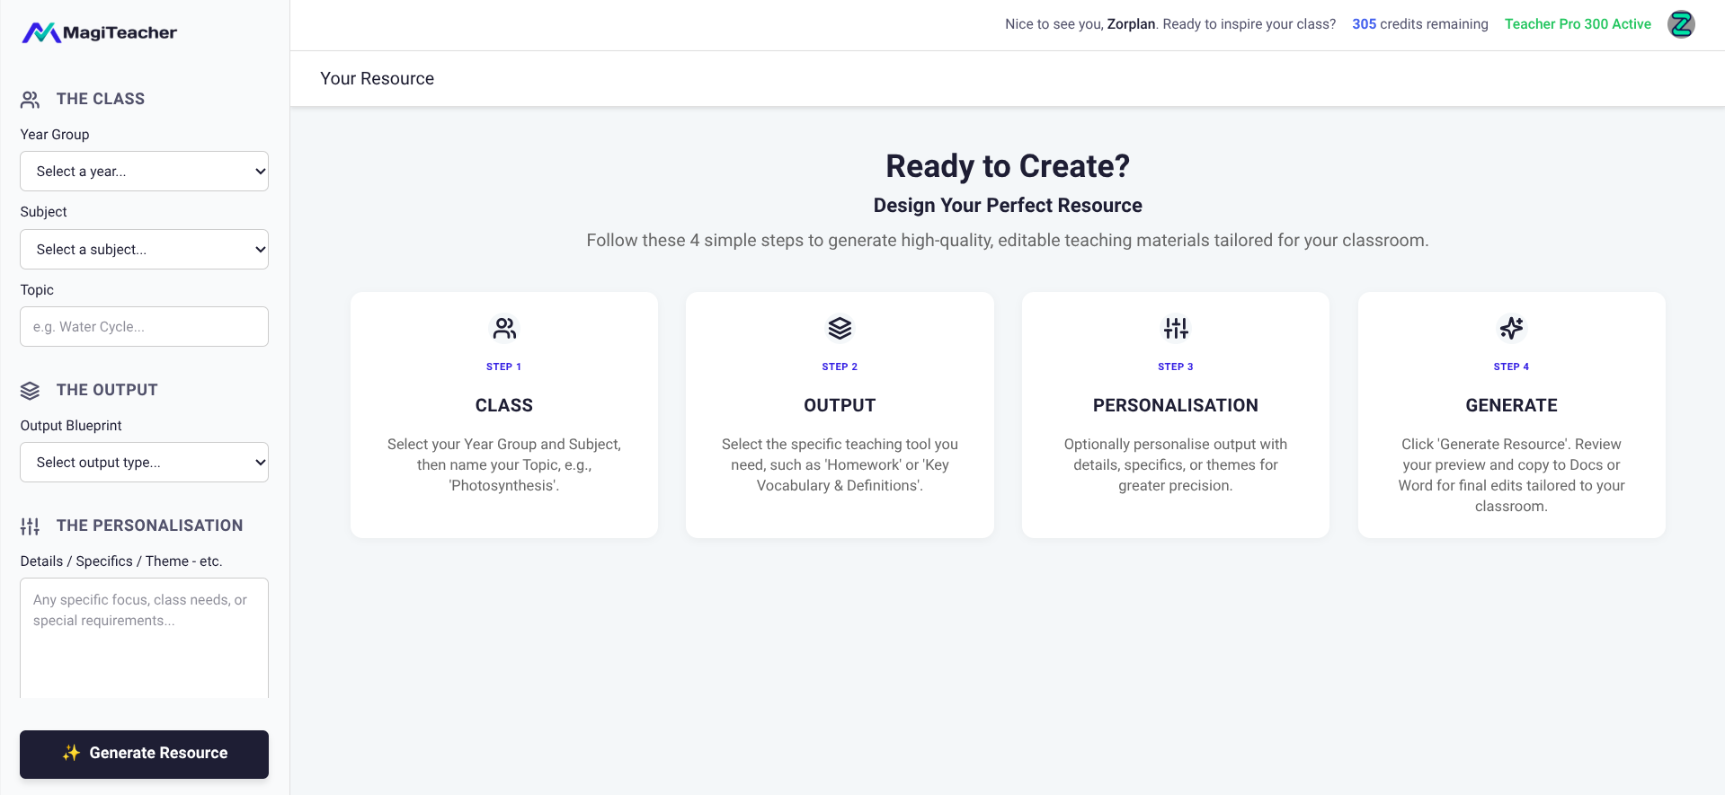Click the Output card description about Homework

point(840,465)
